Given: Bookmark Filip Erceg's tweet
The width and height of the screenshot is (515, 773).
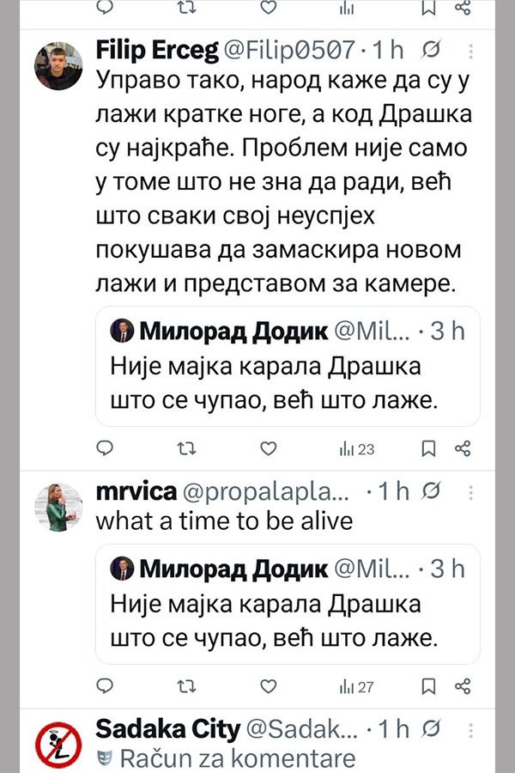Looking at the screenshot, I should [429, 448].
